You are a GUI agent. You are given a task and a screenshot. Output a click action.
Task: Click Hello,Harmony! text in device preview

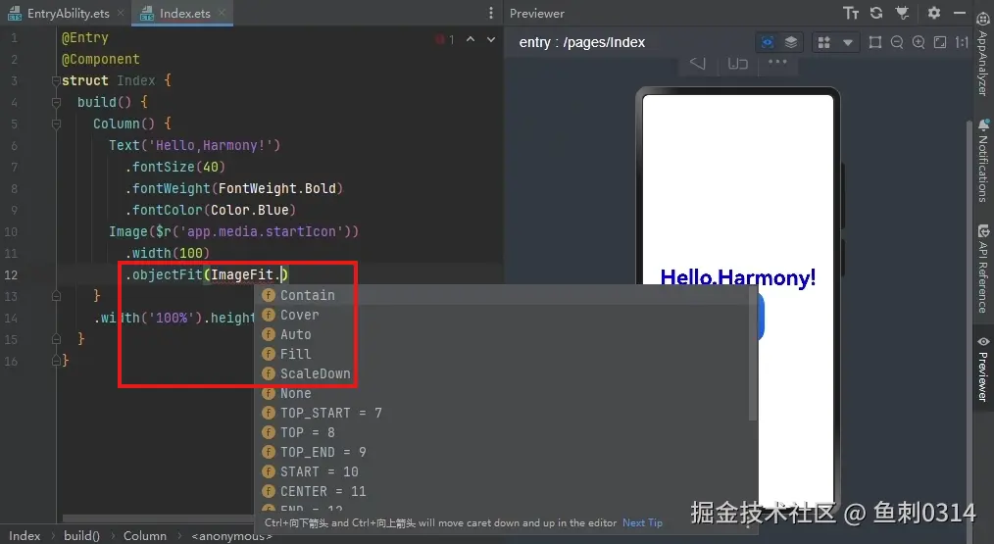pos(738,277)
